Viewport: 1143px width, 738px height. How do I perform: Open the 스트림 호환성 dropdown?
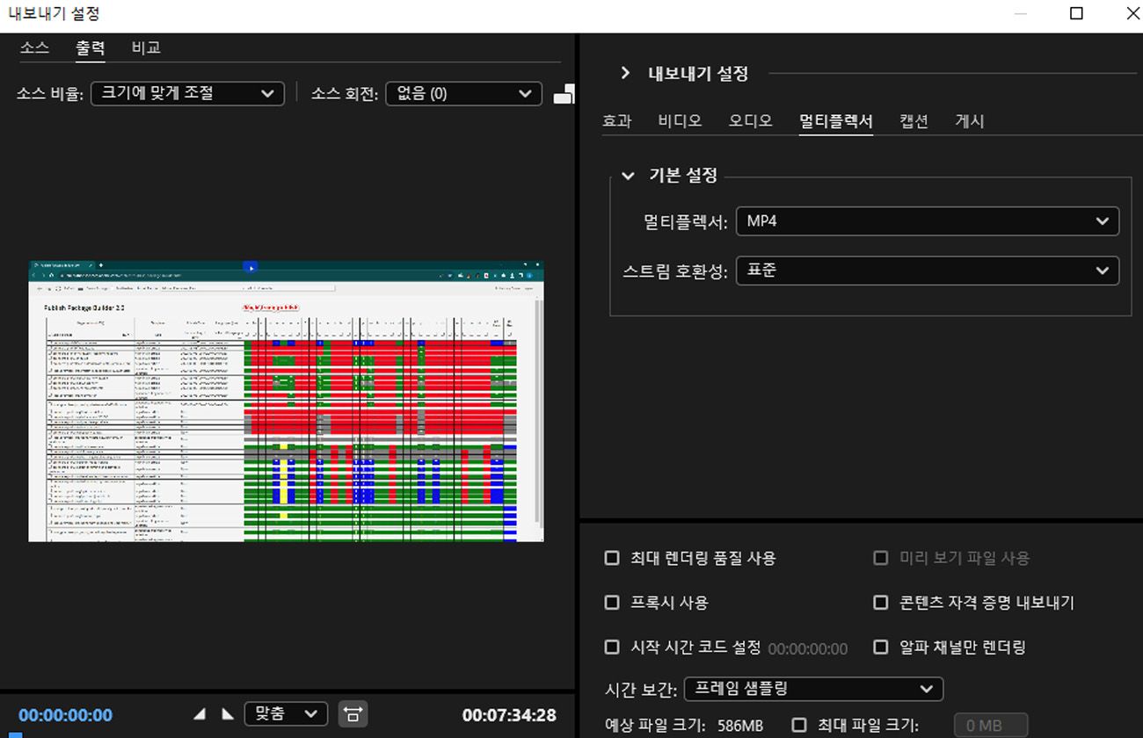tap(927, 271)
